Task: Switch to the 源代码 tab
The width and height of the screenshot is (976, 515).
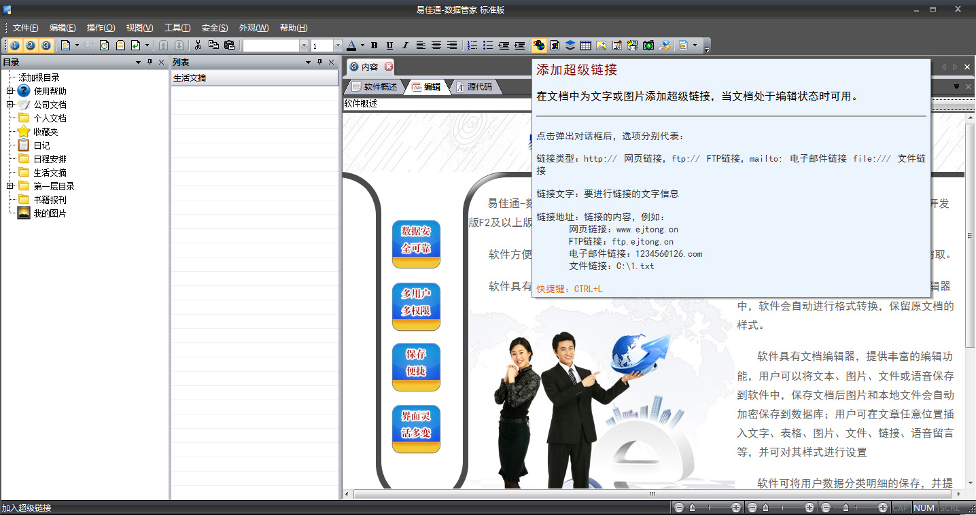Action: pyautogui.click(x=479, y=87)
